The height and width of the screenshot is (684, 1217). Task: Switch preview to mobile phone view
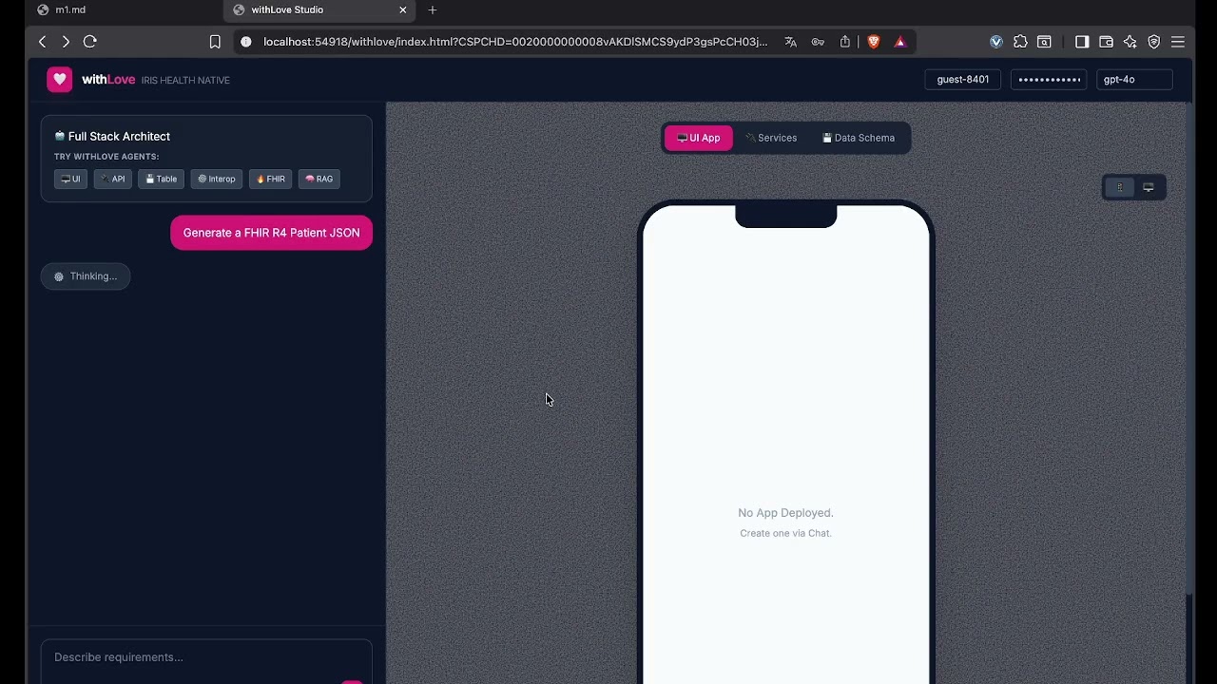(1119, 188)
